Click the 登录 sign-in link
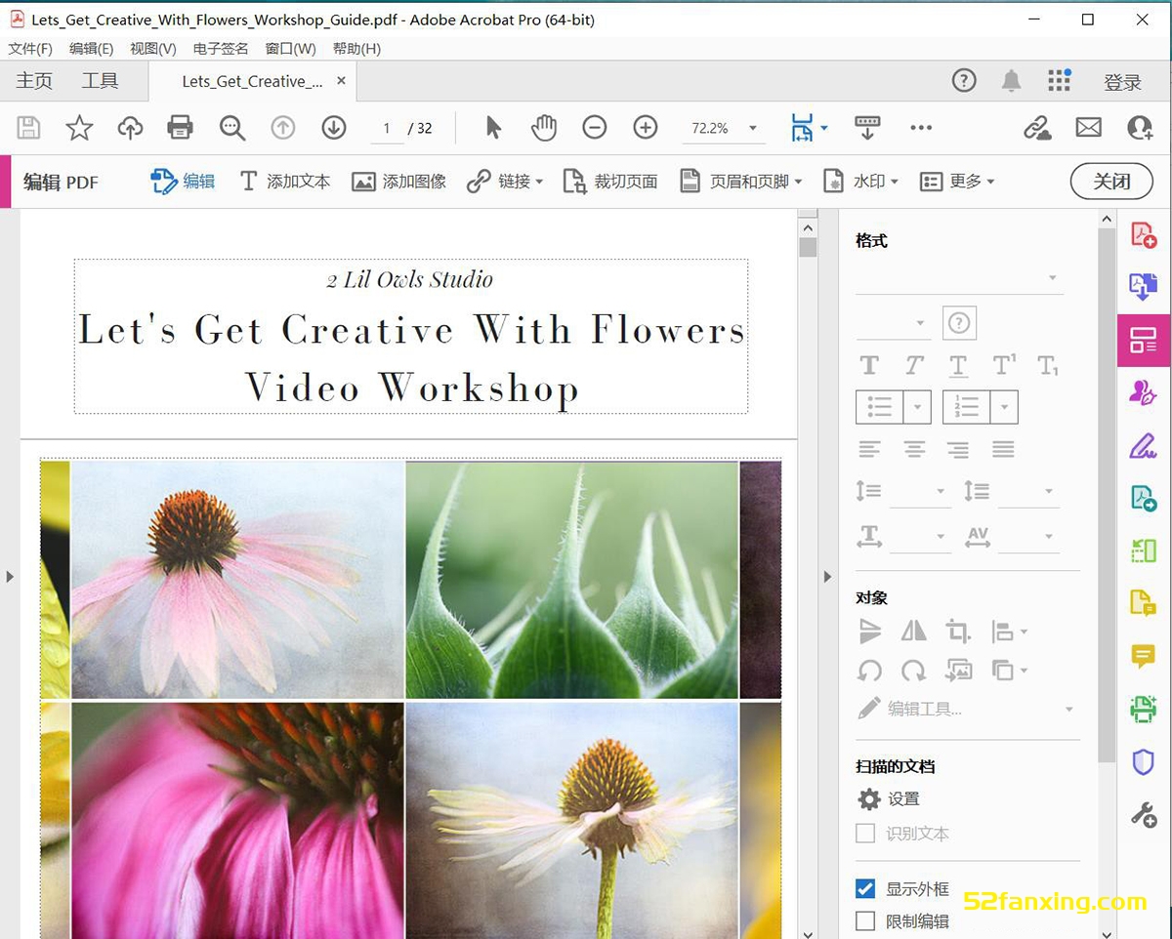Image resolution: width=1172 pixels, height=939 pixels. 1122,82
